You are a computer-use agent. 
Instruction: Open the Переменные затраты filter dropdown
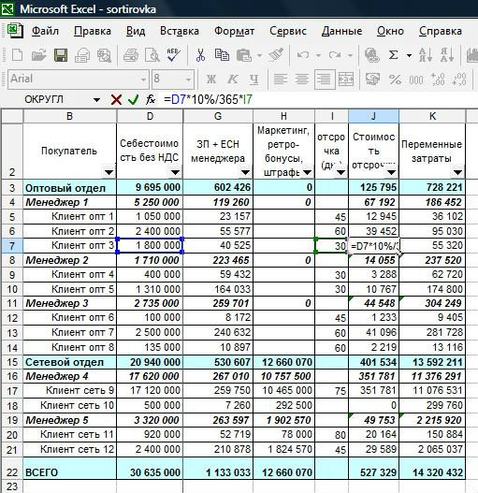click(457, 172)
